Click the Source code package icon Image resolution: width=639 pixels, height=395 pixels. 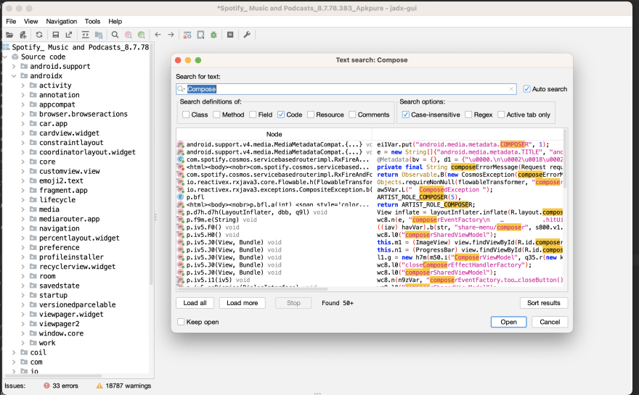pyautogui.click(x=15, y=57)
